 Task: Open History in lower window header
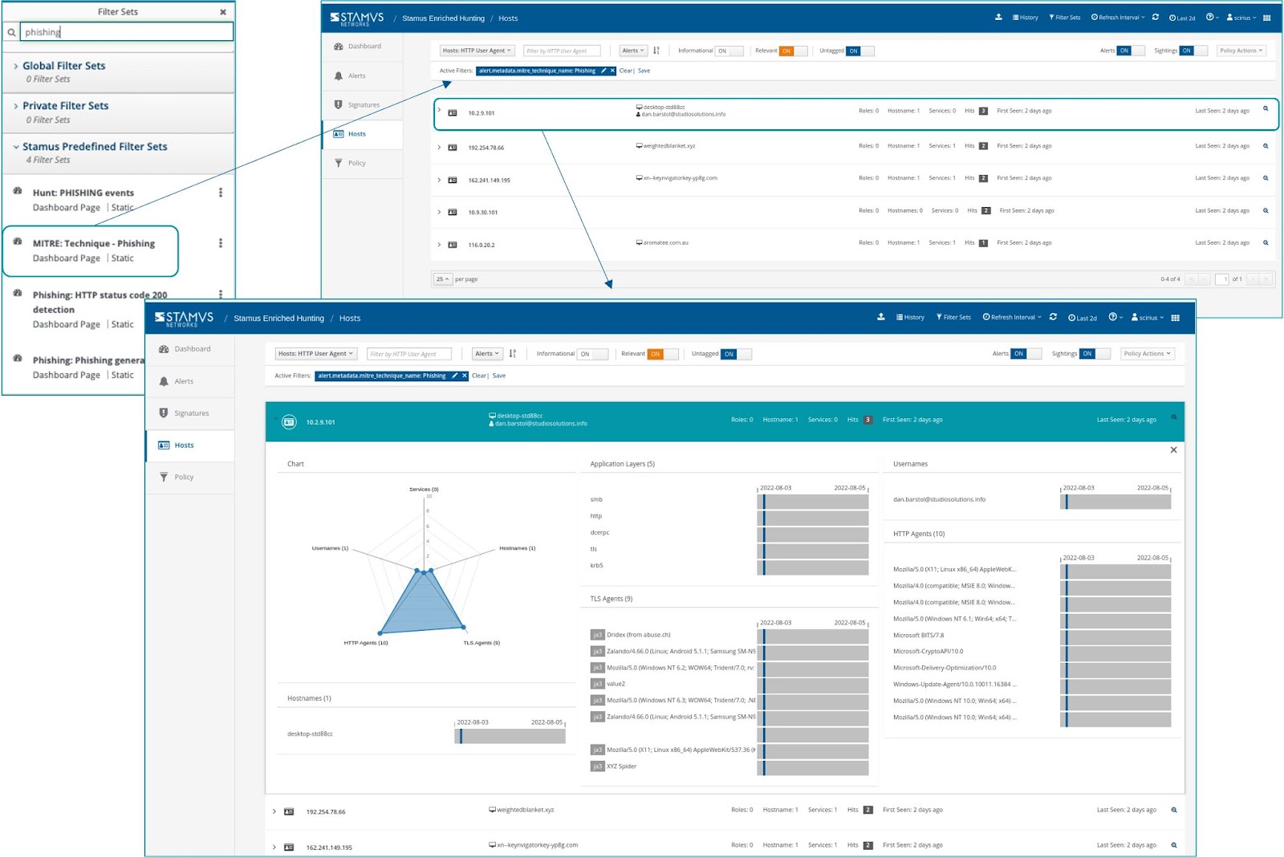(910, 317)
